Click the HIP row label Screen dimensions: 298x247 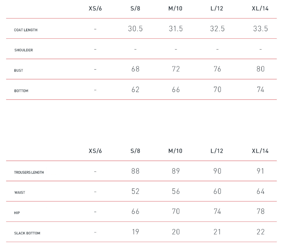click(x=17, y=213)
